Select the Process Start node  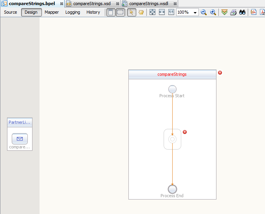tap(172, 89)
